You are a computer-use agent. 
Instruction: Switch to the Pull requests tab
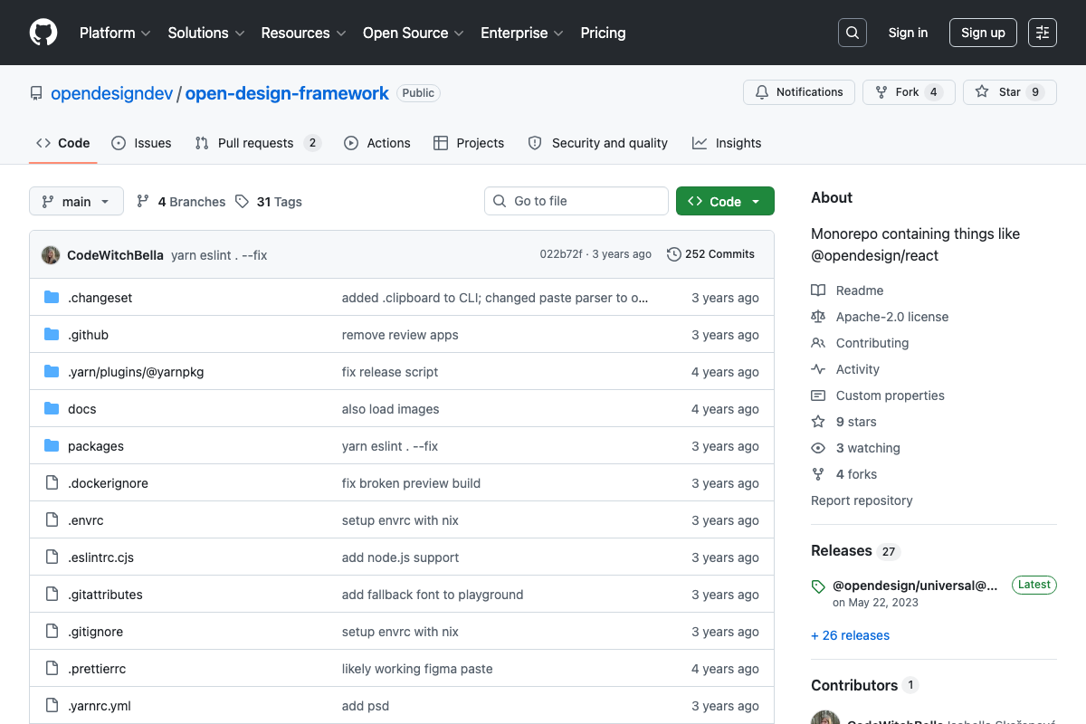coord(258,143)
